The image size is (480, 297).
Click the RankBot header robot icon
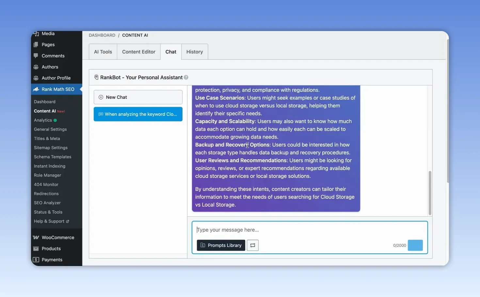click(96, 77)
